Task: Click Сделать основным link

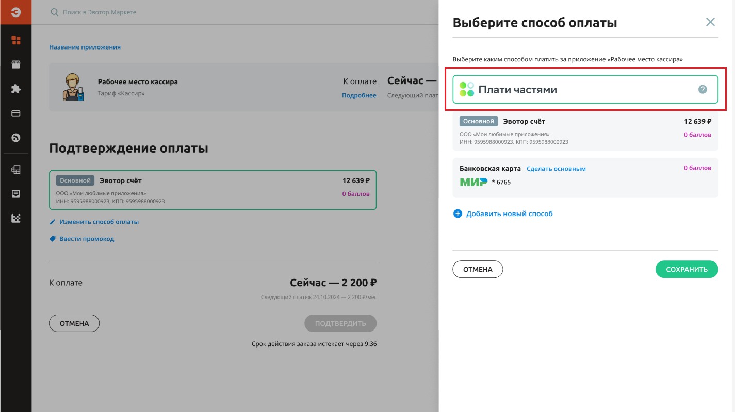Action: tap(557, 169)
